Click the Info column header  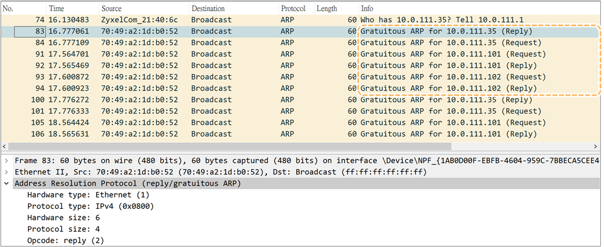pyautogui.click(x=479, y=9)
